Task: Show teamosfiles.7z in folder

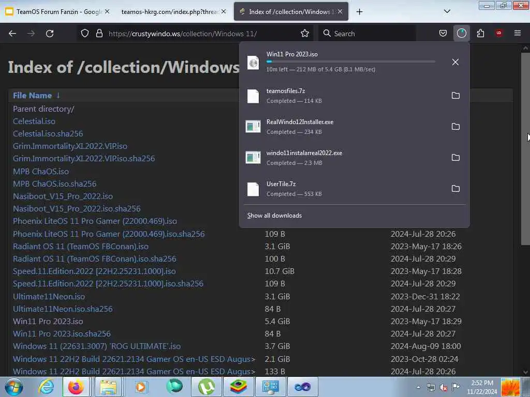Action: [455, 96]
